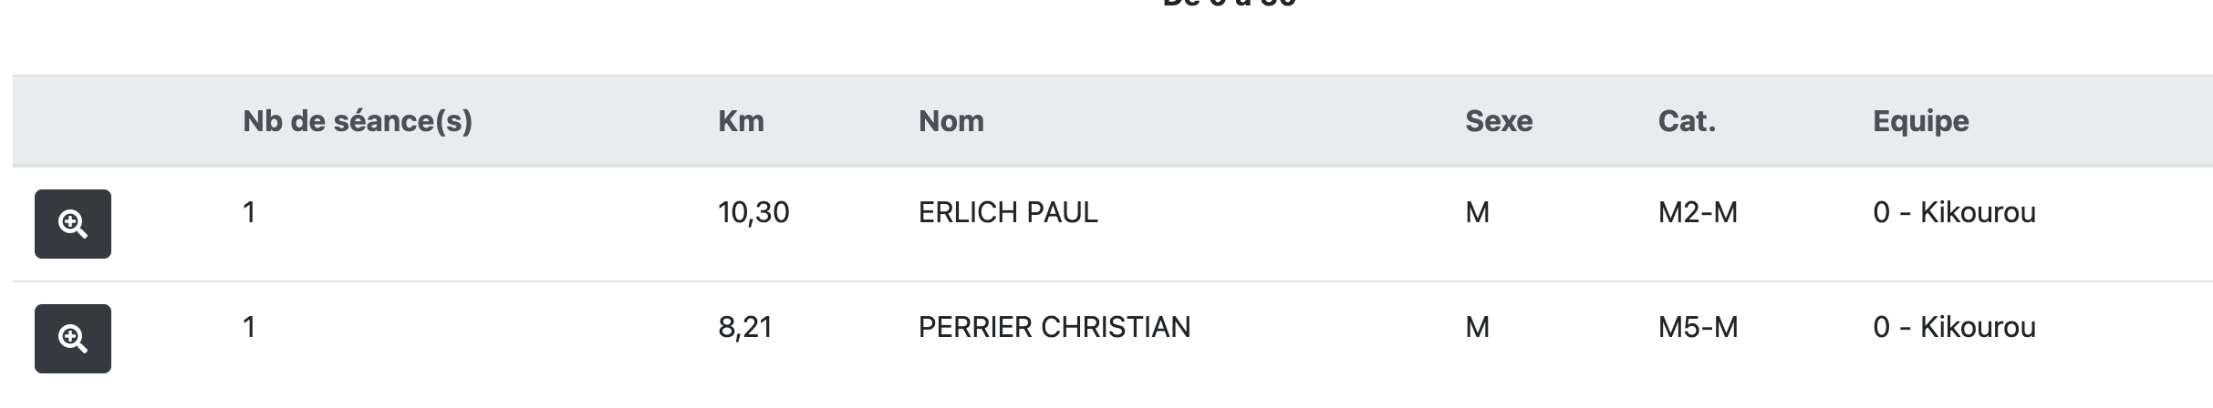Click category M5-M cell
Image resolution: width=2213 pixels, height=408 pixels.
pos(1698,328)
